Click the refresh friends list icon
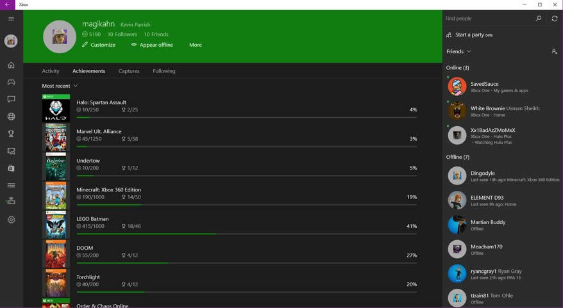Image resolution: width=563 pixels, height=308 pixels. pyautogui.click(x=555, y=19)
